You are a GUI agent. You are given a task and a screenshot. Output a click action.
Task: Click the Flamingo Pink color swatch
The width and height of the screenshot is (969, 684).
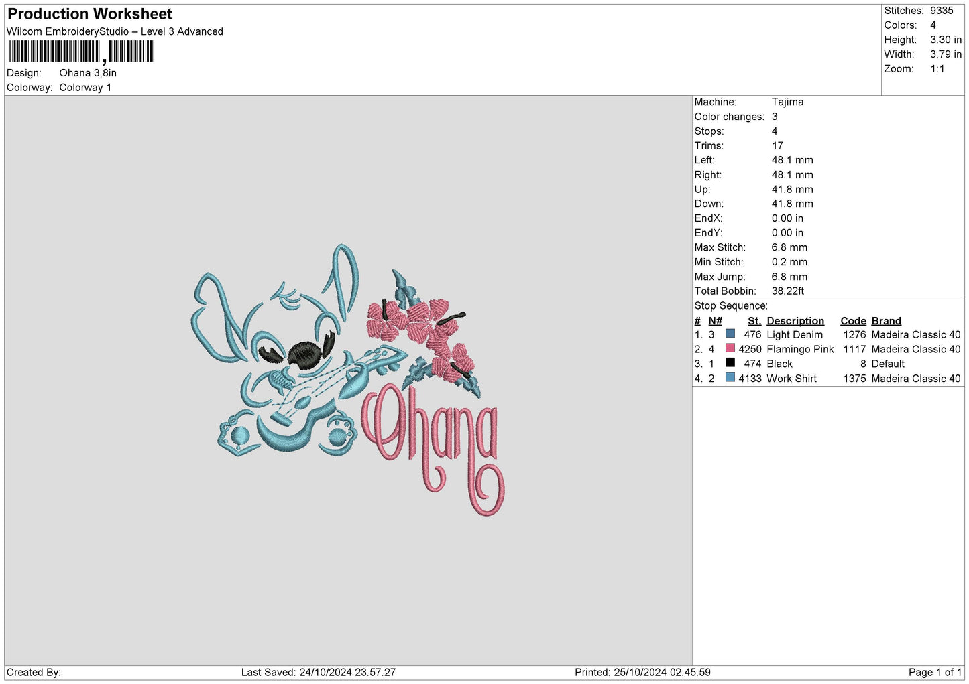click(x=730, y=348)
